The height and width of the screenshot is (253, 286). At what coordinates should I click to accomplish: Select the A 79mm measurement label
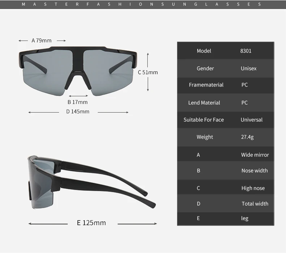tap(42, 41)
